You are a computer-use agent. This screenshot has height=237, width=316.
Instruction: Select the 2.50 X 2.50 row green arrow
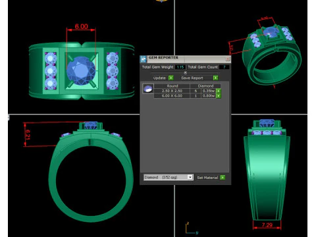coord(219,91)
